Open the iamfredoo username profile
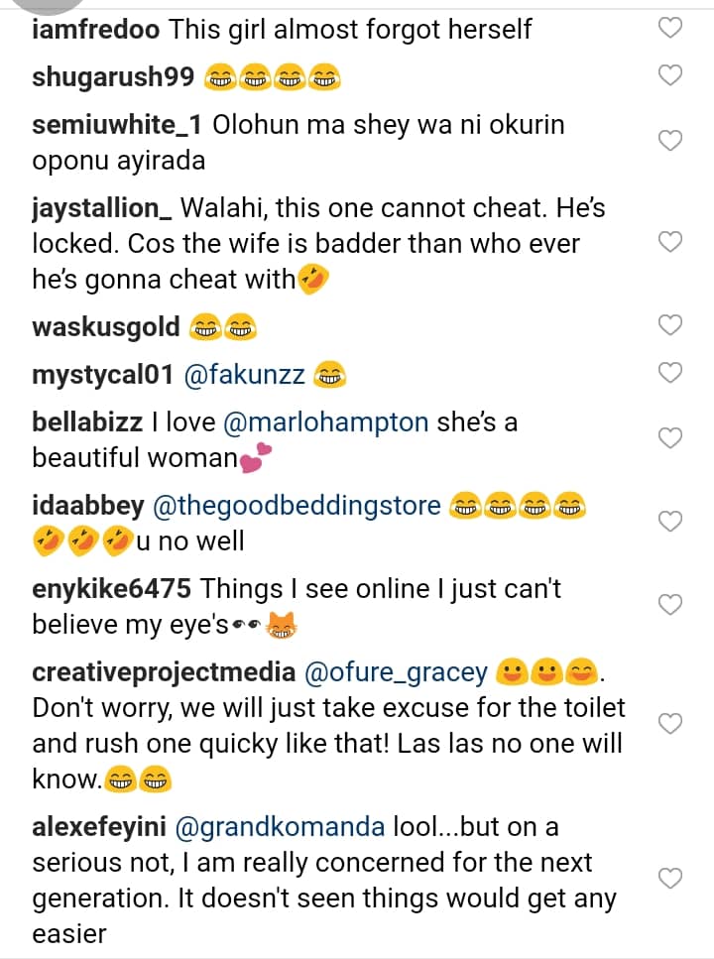The width and height of the screenshot is (714, 959). click(95, 30)
